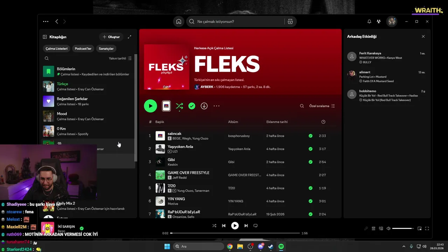The width and height of the screenshot is (448, 252).
Task: Open connect to device icon
Action: pyautogui.click(x=381, y=229)
